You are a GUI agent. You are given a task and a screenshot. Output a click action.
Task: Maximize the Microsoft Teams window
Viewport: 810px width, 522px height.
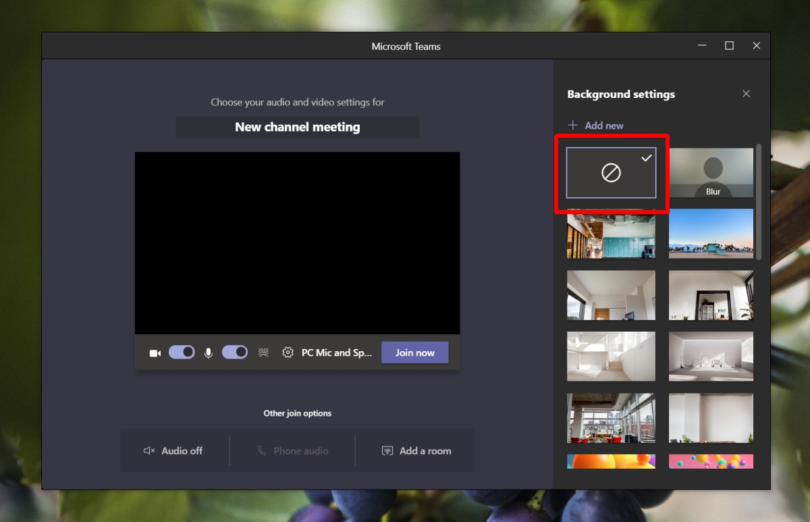pyautogui.click(x=729, y=46)
